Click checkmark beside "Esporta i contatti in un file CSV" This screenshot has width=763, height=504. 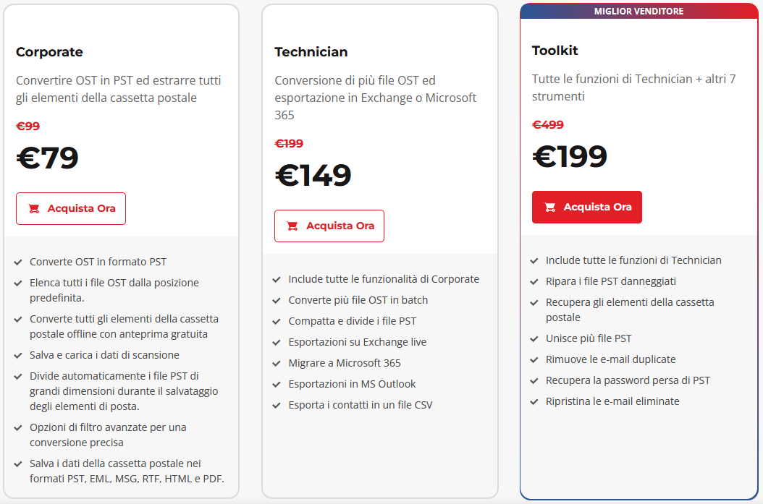click(277, 405)
